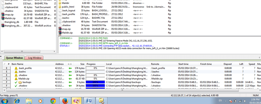Click the thanglong_db file icon in local pane
The height and width of the screenshot is (104, 261).
(3, 22)
